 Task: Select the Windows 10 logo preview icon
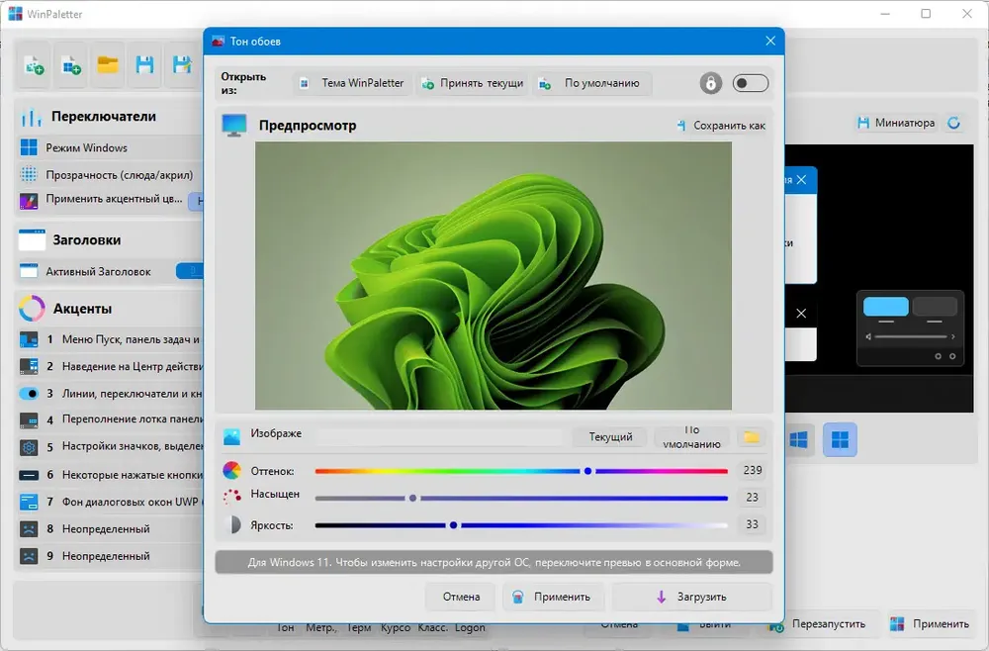tap(798, 439)
